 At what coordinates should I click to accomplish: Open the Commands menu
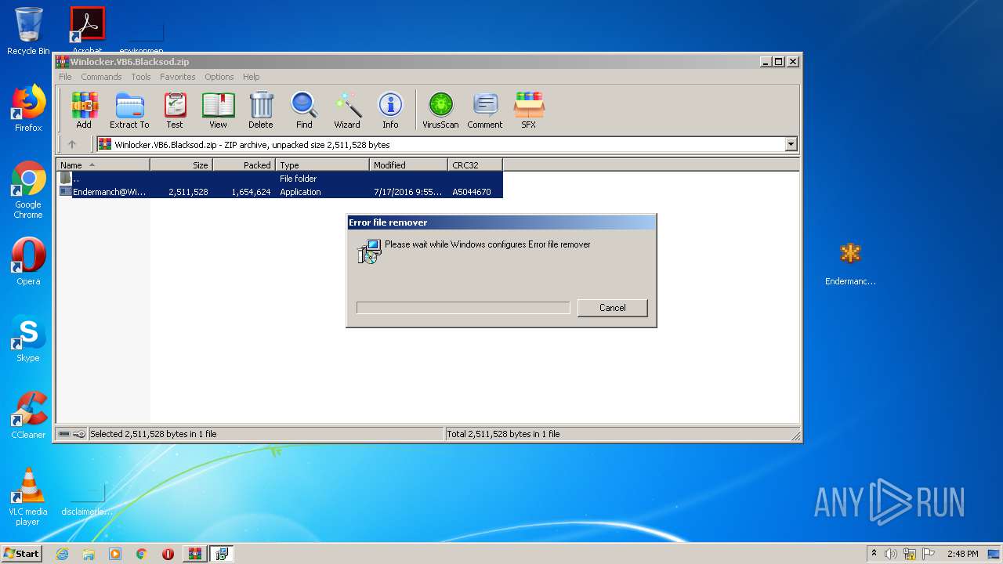coord(101,77)
